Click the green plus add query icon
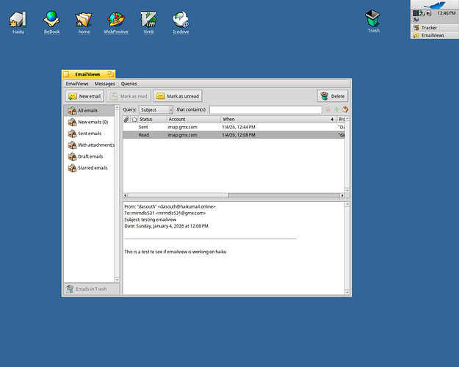 coord(336,109)
